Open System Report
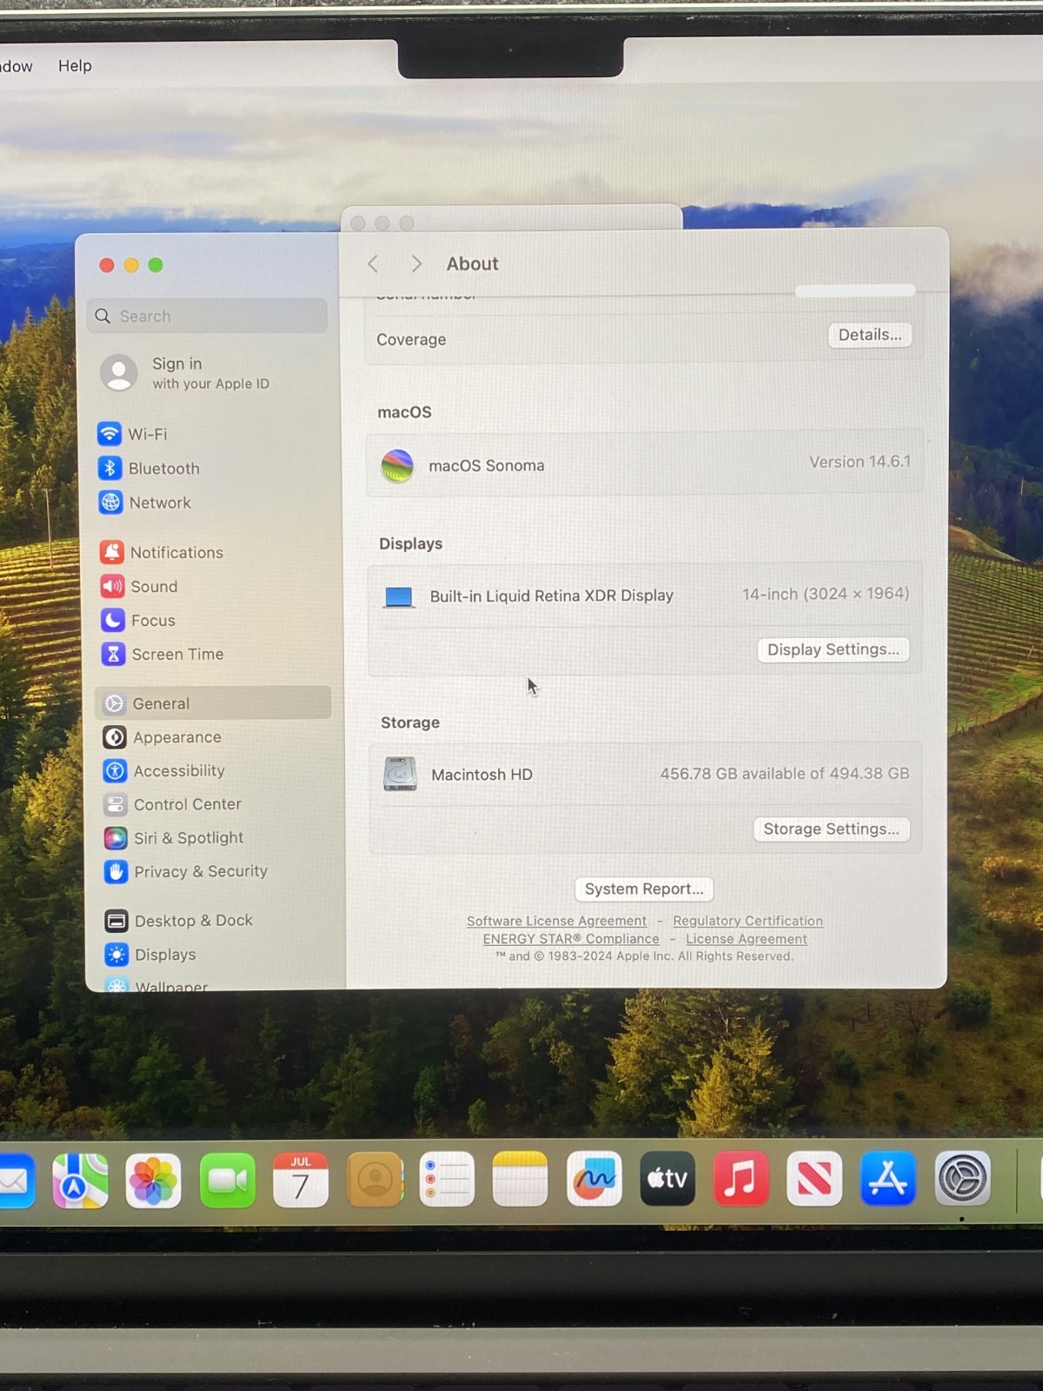The image size is (1043, 1391). 644,889
